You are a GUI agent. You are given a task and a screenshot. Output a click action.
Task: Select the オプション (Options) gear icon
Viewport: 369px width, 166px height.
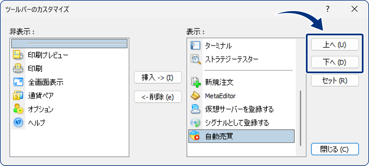pyautogui.click(x=18, y=109)
